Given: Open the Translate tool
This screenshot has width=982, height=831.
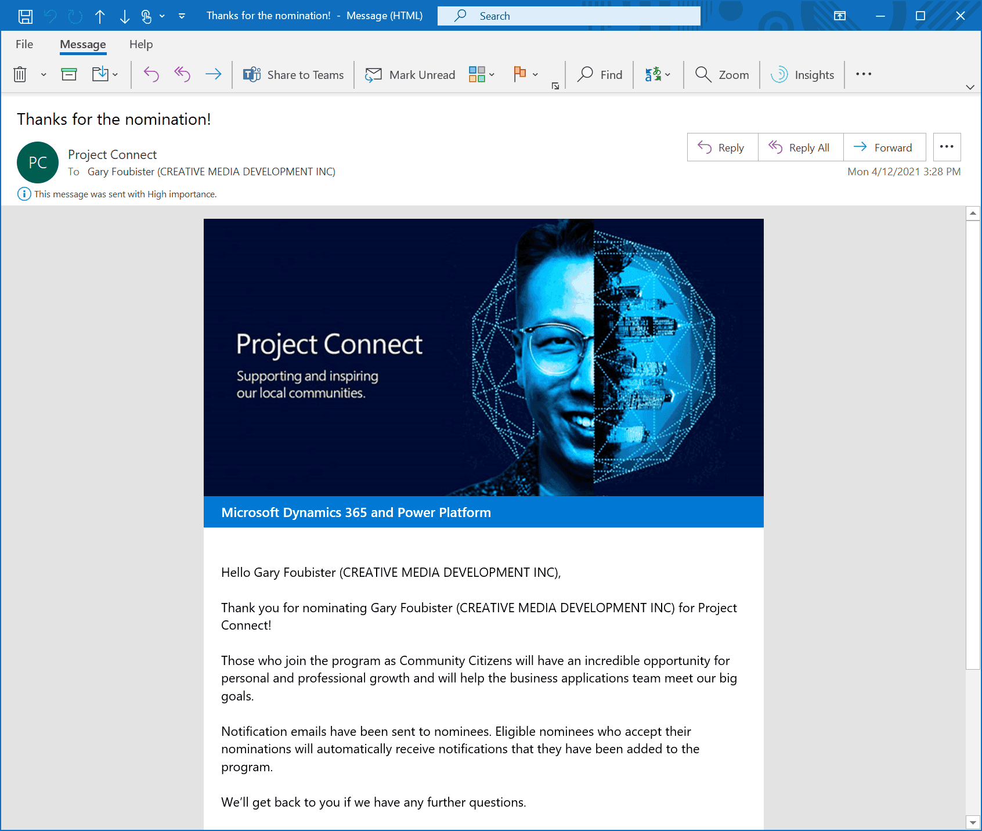Looking at the screenshot, I should (x=654, y=74).
